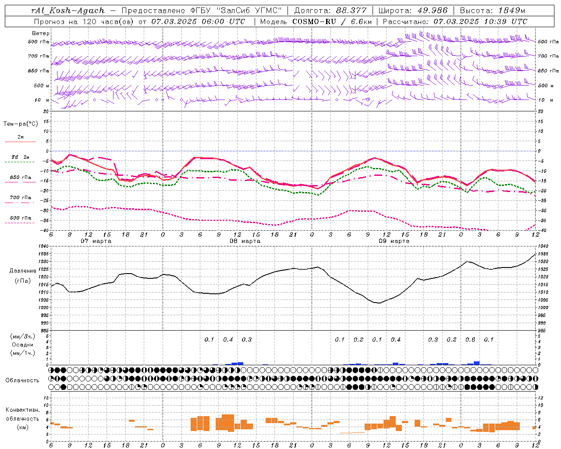The width and height of the screenshot is (561, 449).
Task: Click the (км) convective cloud unit label
Action: [x=22, y=427]
